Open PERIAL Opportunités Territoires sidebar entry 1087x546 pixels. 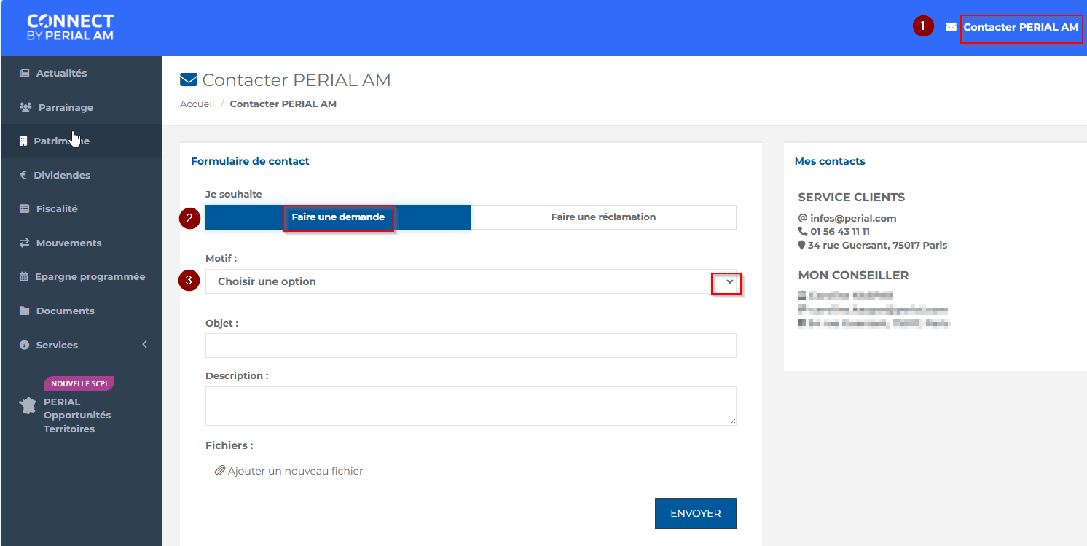pyautogui.click(x=77, y=416)
